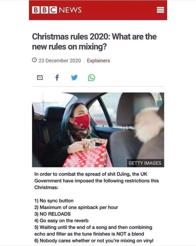Click the red BBC header bar

point(98,10)
